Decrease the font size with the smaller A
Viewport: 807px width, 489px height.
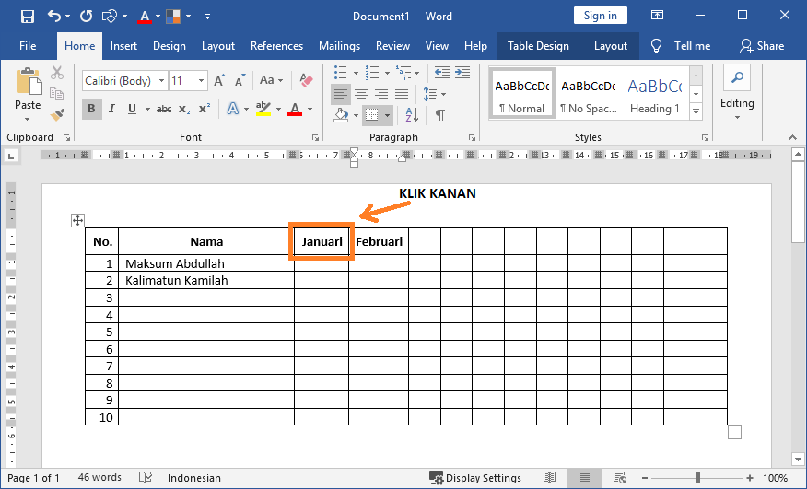point(240,81)
